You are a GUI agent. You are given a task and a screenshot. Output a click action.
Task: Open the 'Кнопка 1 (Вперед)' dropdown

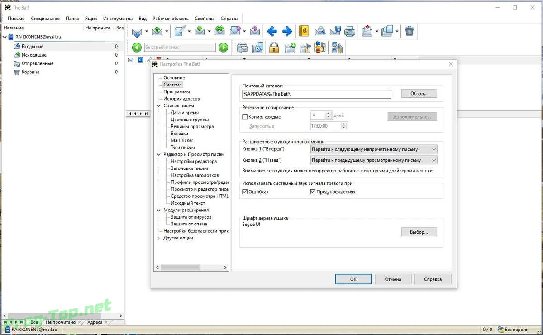click(x=374, y=149)
